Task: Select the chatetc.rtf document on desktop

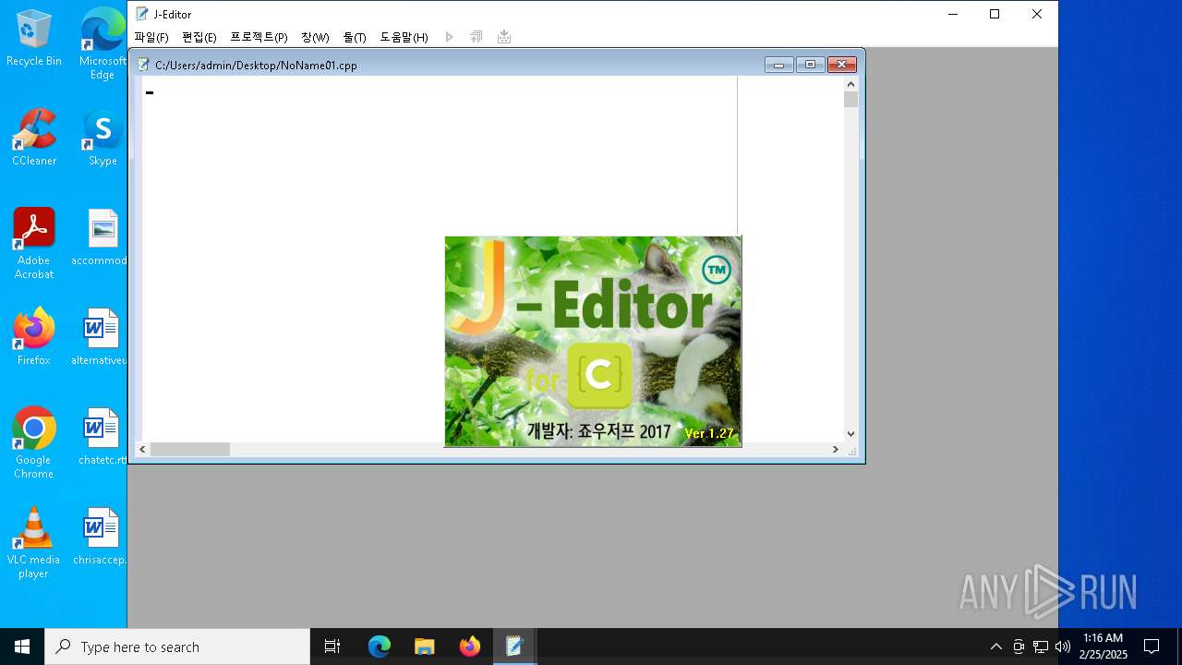Action: pos(102,437)
